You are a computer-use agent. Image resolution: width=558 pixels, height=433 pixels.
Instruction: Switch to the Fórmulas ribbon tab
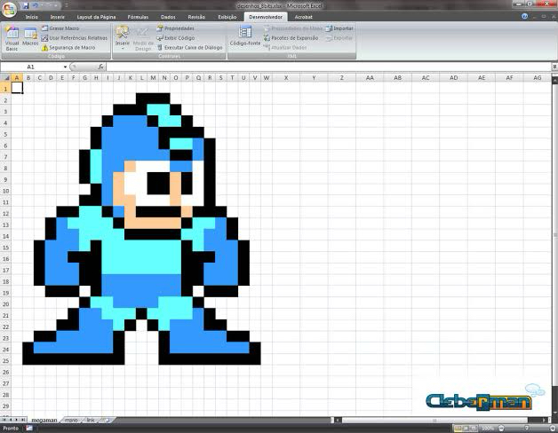click(x=138, y=17)
